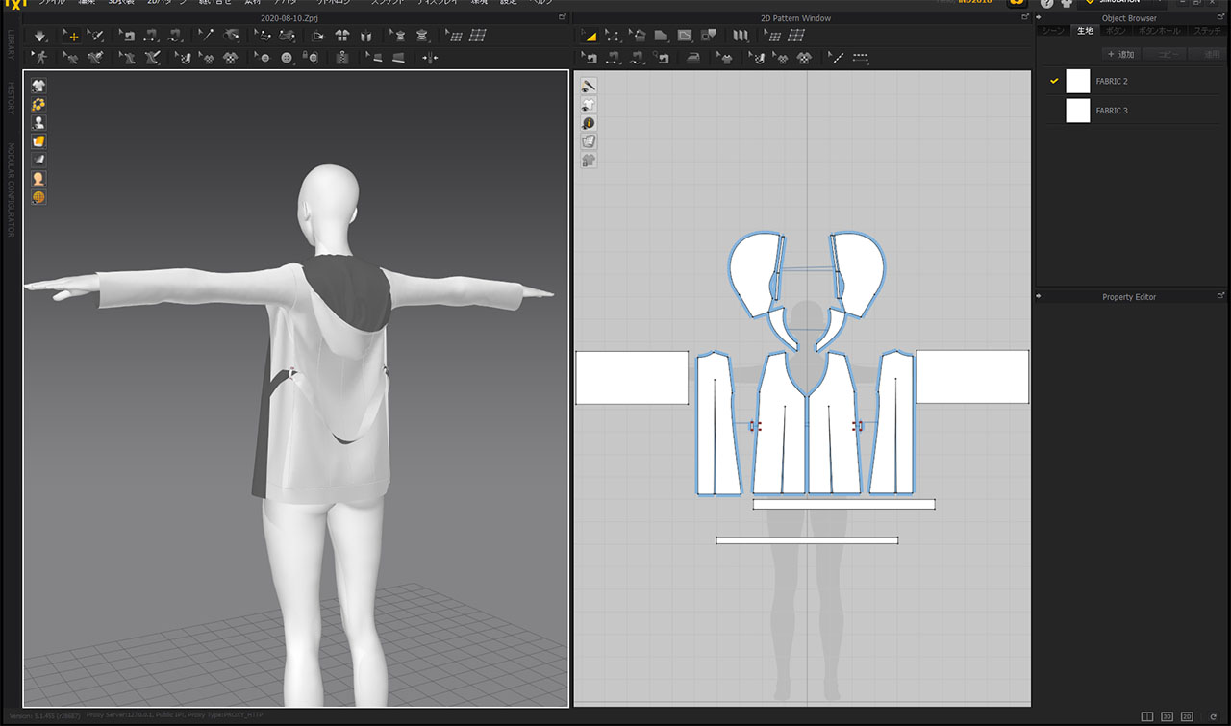Select the FABRIC 3 list entry label
Image resolution: width=1231 pixels, height=726 pixels.
click(x=1112, y=111)
